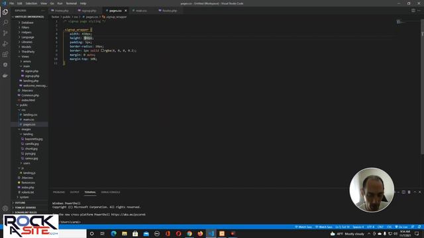
Task: Open favicon.ico in the explorer
Action: [28, 182]
